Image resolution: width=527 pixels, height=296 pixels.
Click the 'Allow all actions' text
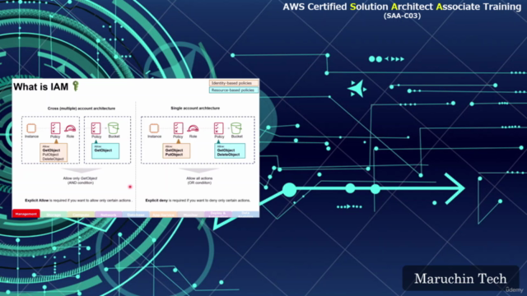(199, 178)
